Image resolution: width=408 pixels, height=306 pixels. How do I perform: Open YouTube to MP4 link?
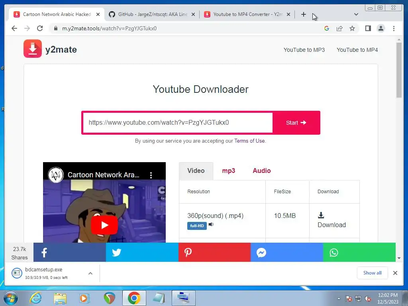(357, 50)
